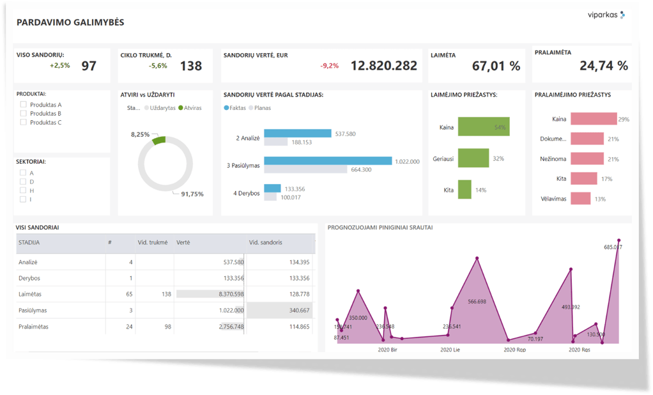Click the green Kaina 54% bar
Image resolution: width=653 pixels, height=395 pixels.
click(483, 127)
